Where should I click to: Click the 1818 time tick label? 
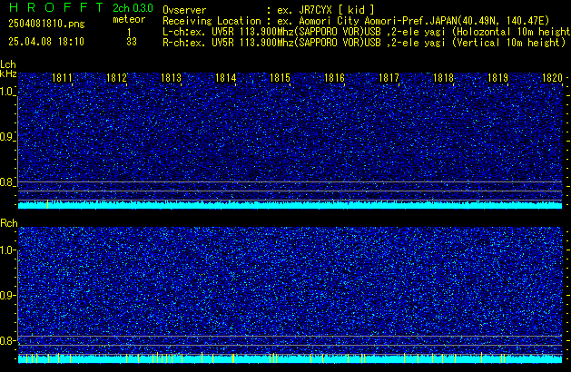click(443, 78)
